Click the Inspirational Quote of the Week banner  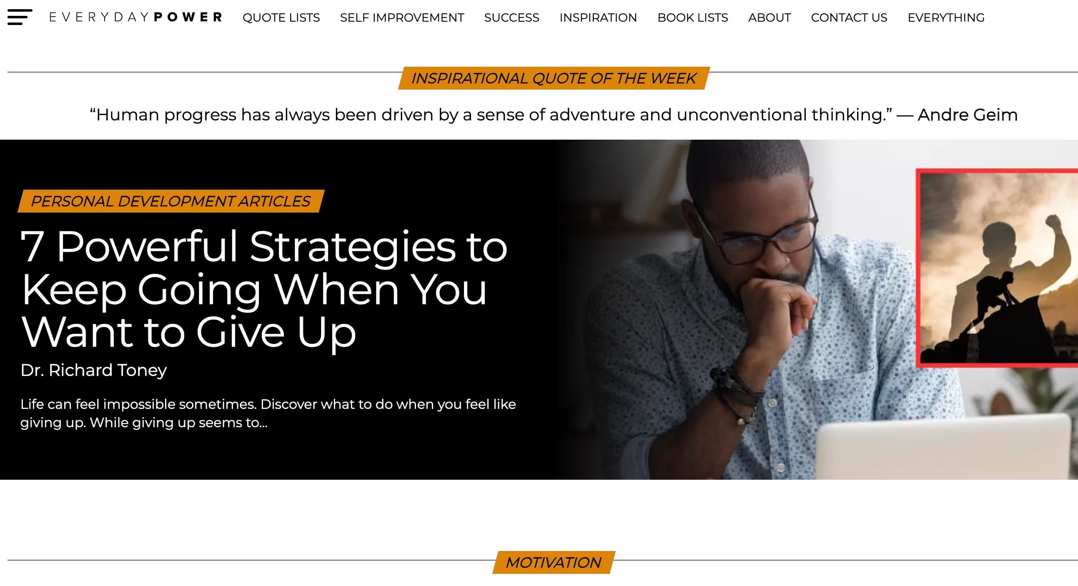pos(554,78)
